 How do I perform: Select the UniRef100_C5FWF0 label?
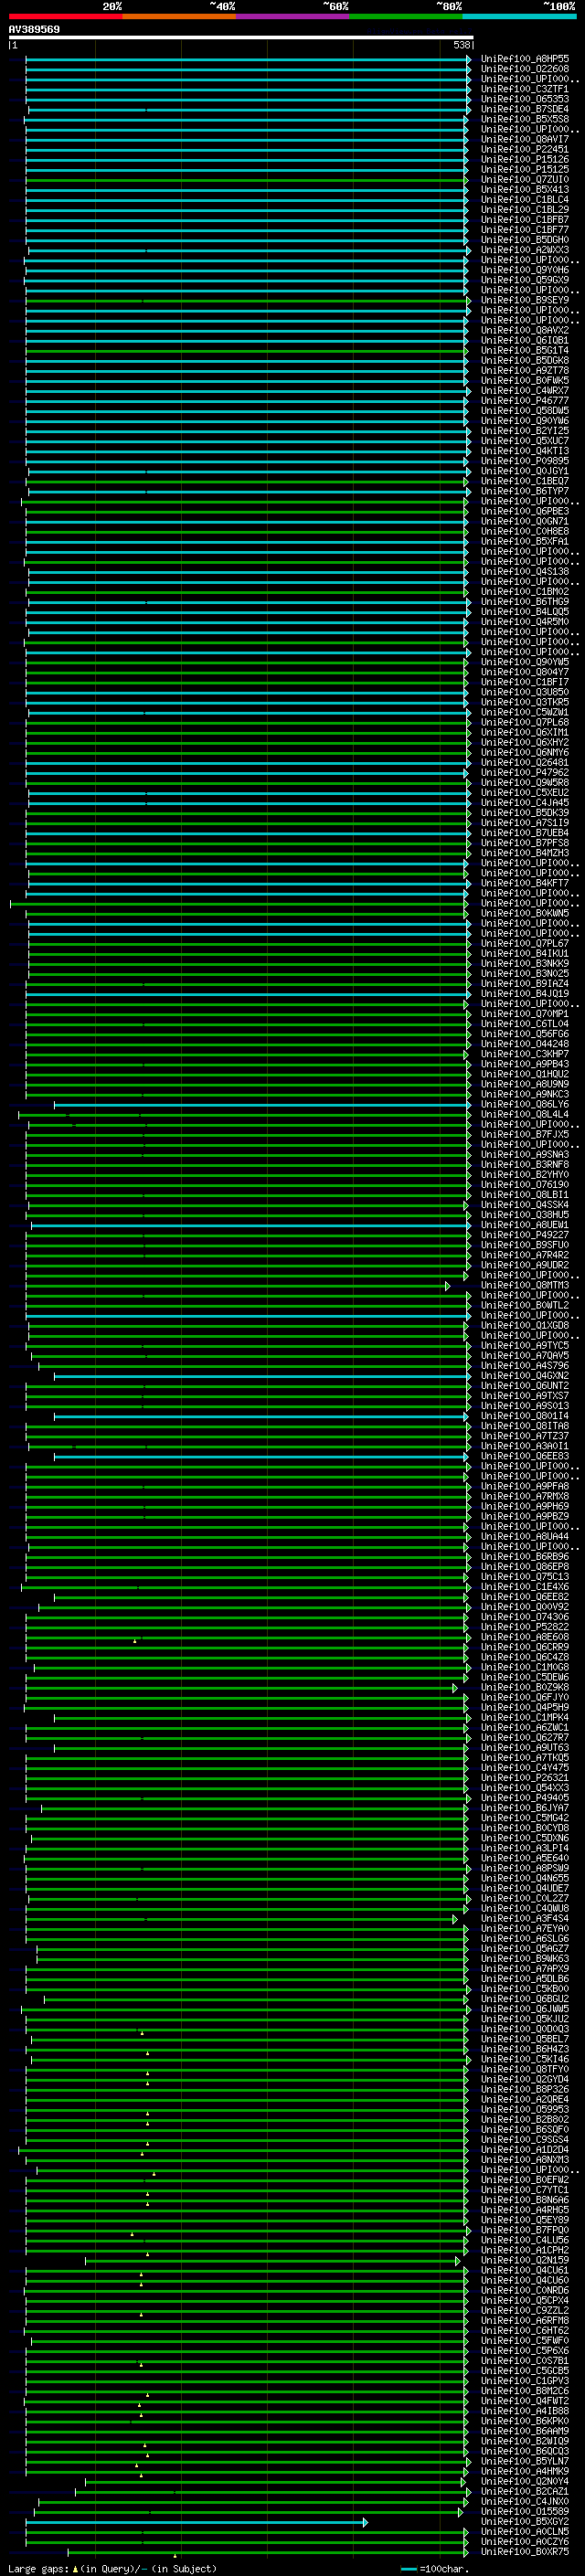[x=525, y=2340]
